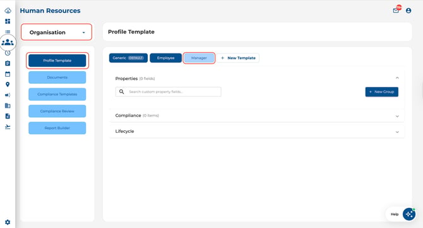The image size is (423, 228).
Task: Click the magnifier search icon
Action: point(122,92)
